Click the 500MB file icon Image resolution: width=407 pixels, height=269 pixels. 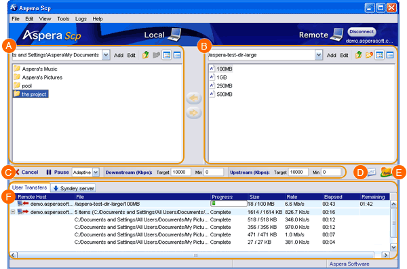(x=212, y=94)
